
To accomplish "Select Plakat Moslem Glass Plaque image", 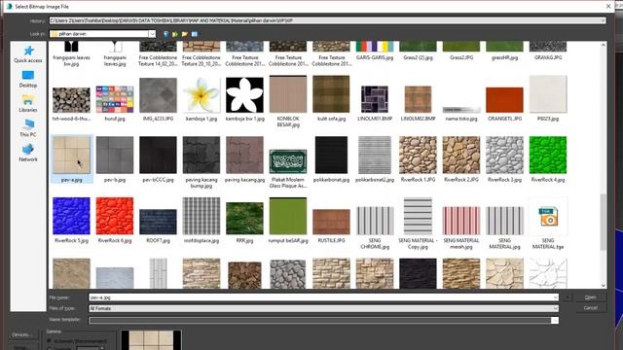I will tap(288, 161).
